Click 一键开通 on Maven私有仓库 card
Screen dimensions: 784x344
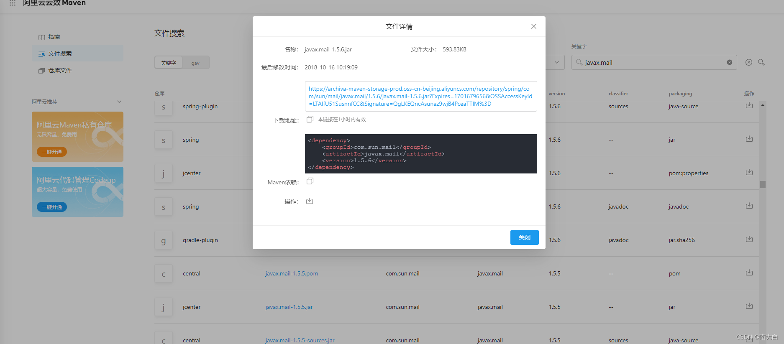[52, 152]
